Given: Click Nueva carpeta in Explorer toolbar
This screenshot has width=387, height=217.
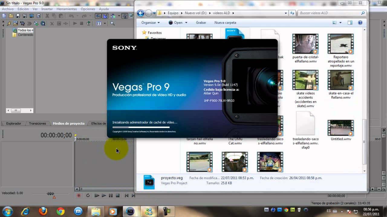Looking at the screenshot, I should 225,23.
